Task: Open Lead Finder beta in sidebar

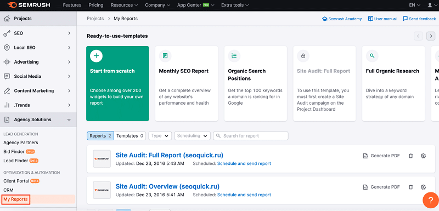Action: pos(21,161)
